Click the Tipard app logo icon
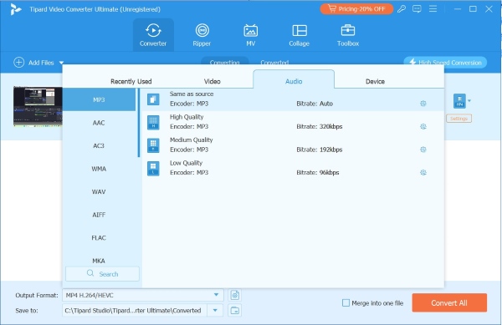Image resolution: width=502 pixels, height=325 pixels. point(15,9)
